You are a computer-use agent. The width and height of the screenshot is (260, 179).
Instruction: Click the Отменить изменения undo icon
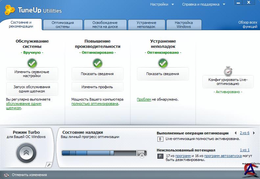click(6, 175)
